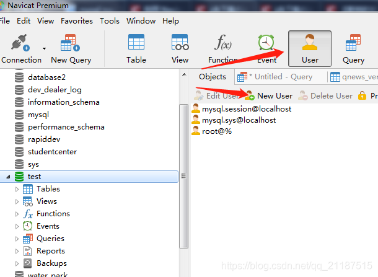Click the Tables grid icon in tree

28,189
